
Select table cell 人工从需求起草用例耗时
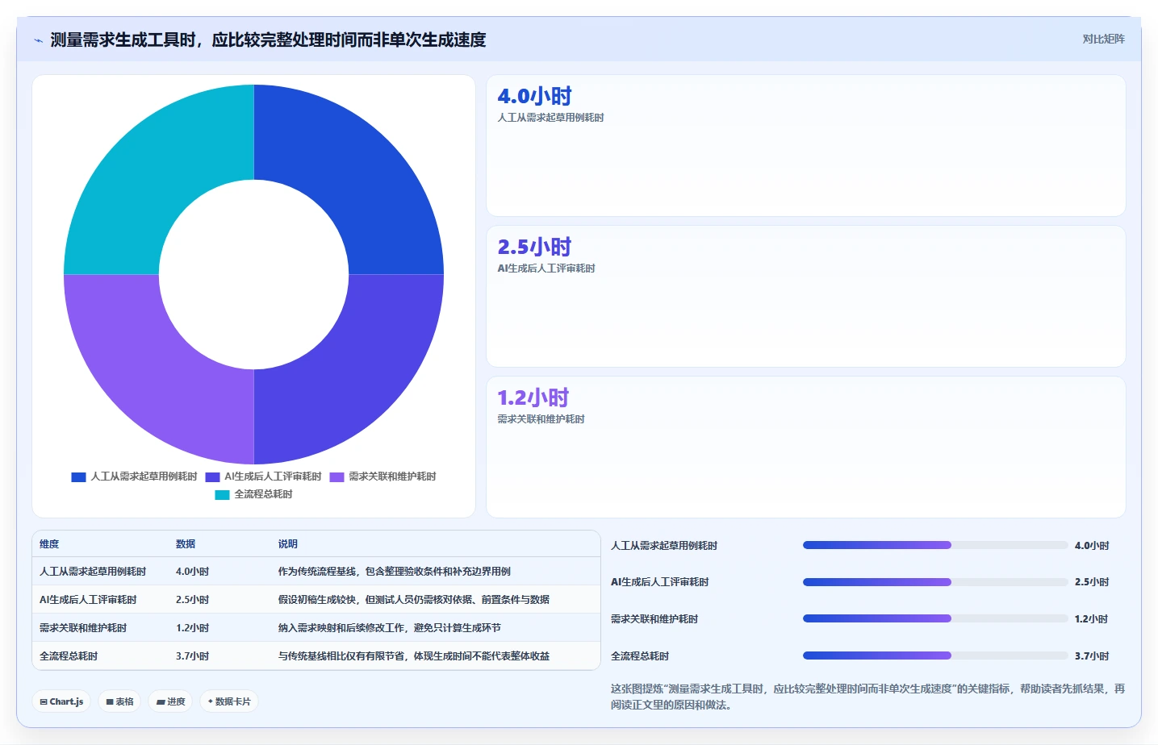93,572
